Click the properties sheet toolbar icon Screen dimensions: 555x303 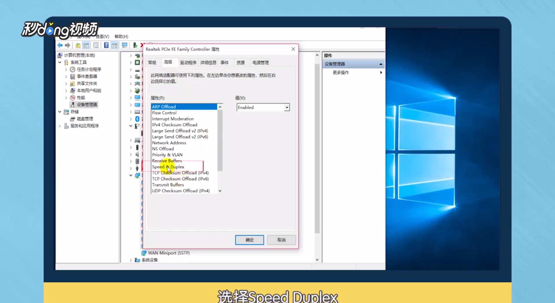click(x=96, y=45)
